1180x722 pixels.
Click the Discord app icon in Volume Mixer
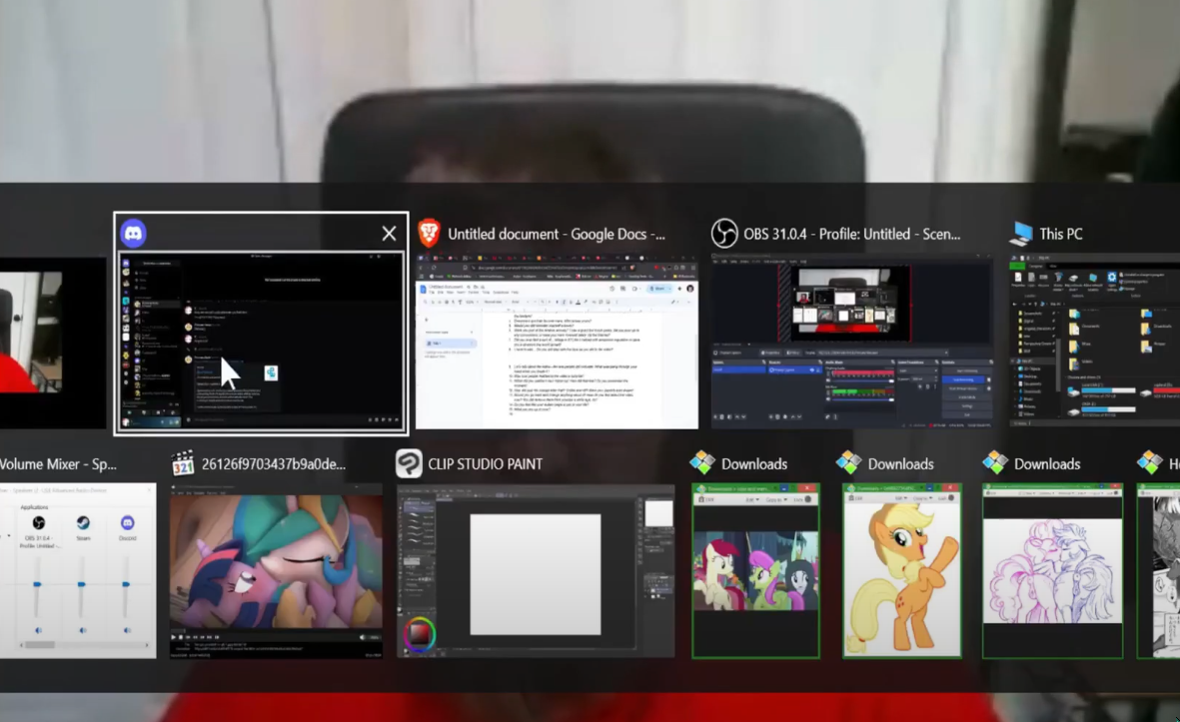[x=127, y=522]
